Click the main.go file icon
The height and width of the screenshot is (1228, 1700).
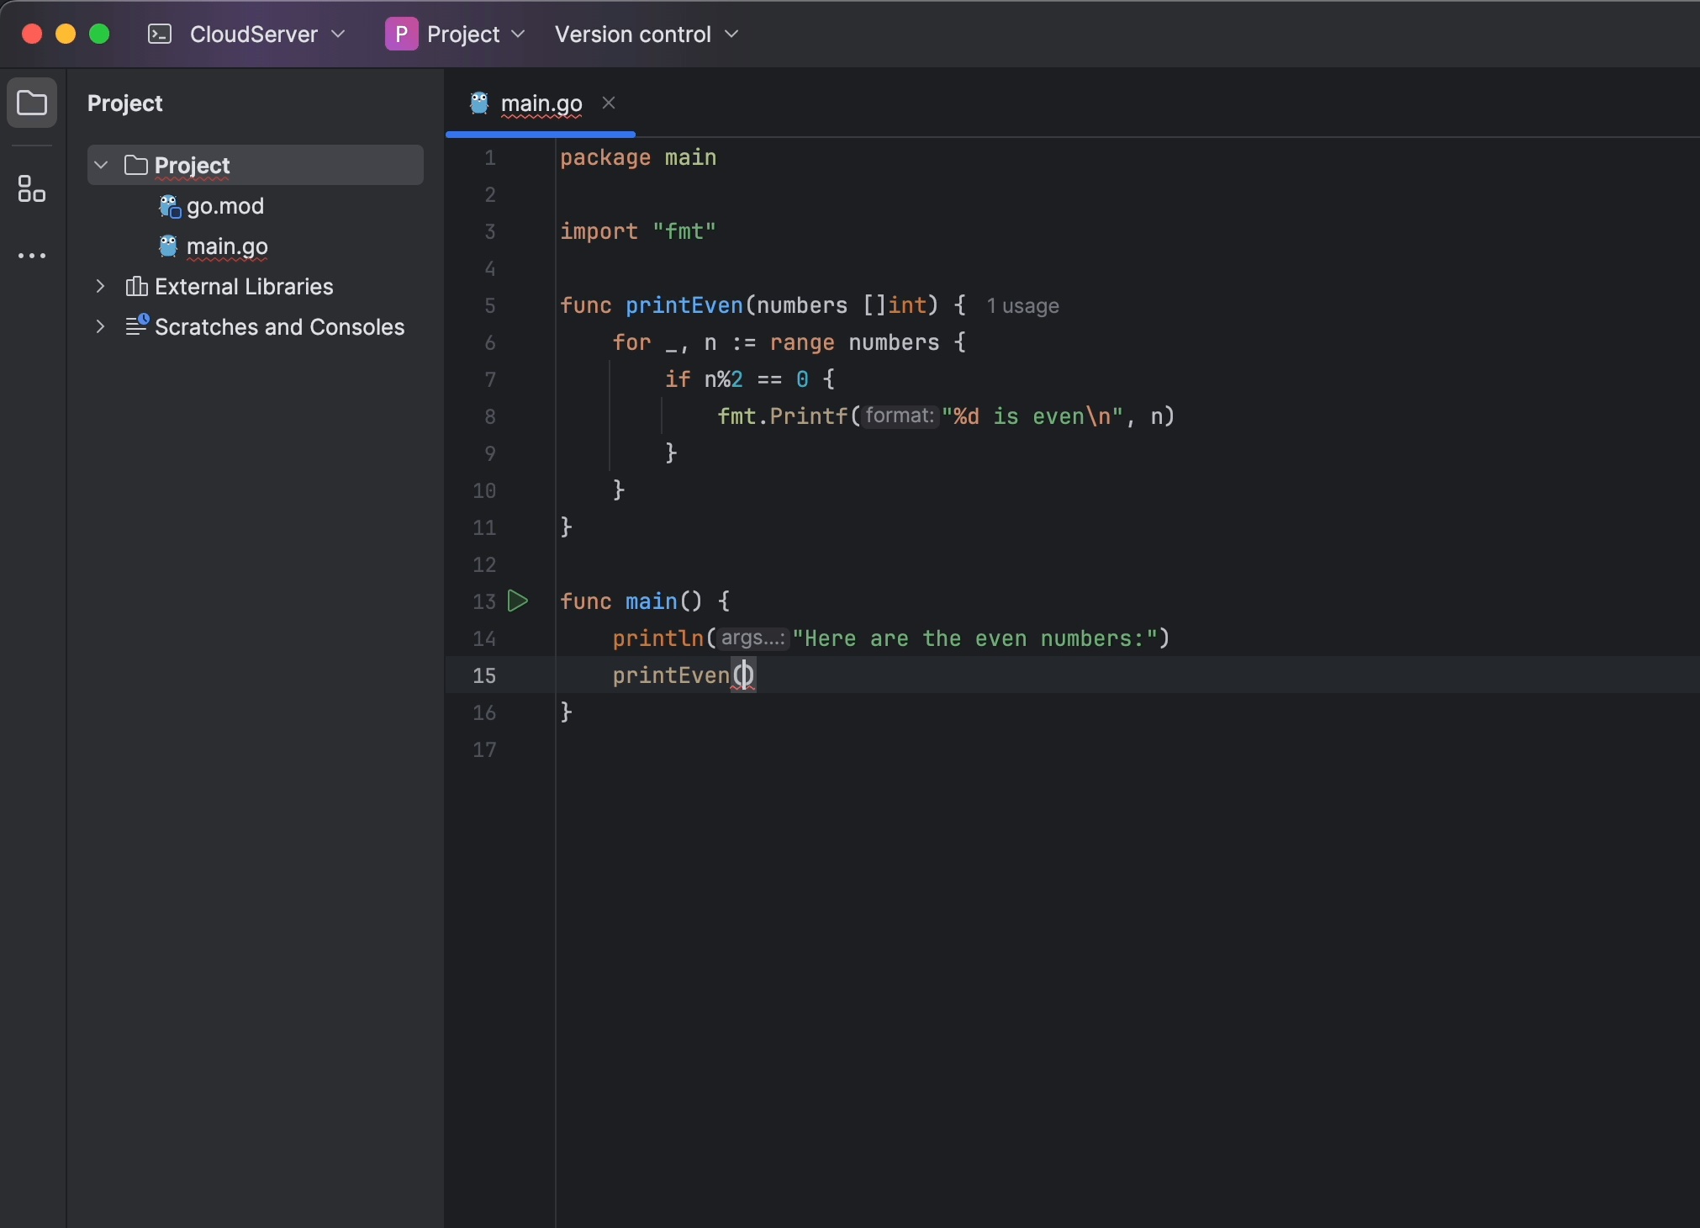(x=167, y=246)
